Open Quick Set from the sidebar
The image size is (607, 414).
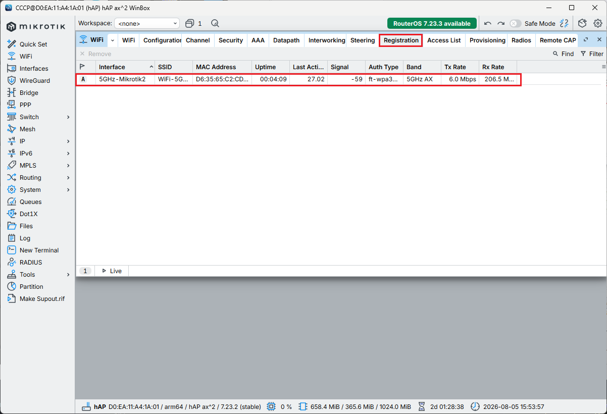(x=33, y=44)
